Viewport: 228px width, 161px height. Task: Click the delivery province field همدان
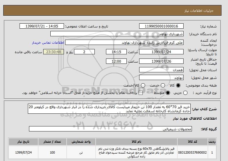point(161,70)
